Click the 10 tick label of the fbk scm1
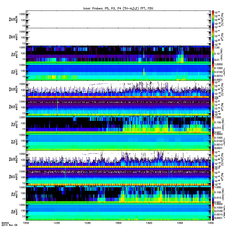Screen dimensions: 225x240 pos(24,216)
